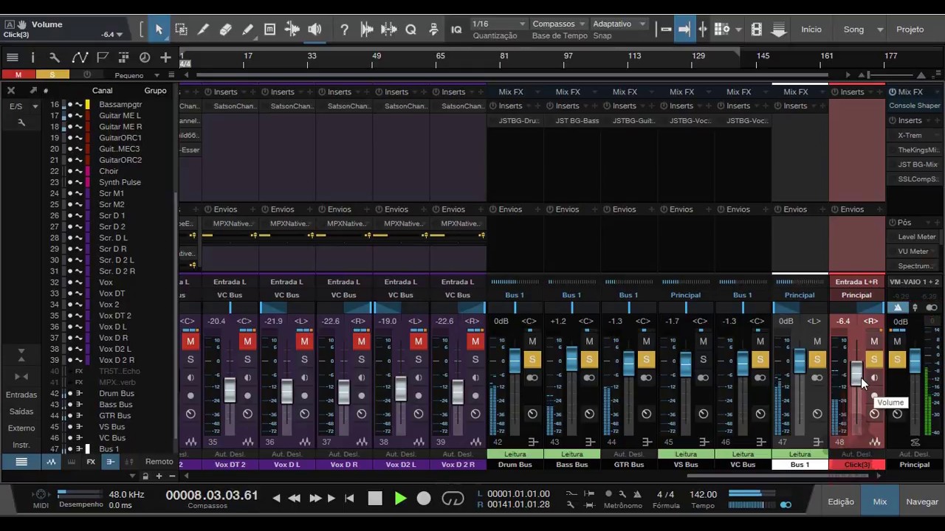This screenshot has width=945, height=531.
Task: Switch to the Navegar tab
Action: tap(921, 502)
